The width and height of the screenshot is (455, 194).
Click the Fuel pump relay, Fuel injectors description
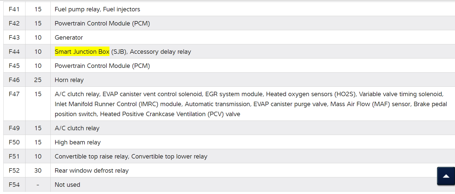coord(97,9)
